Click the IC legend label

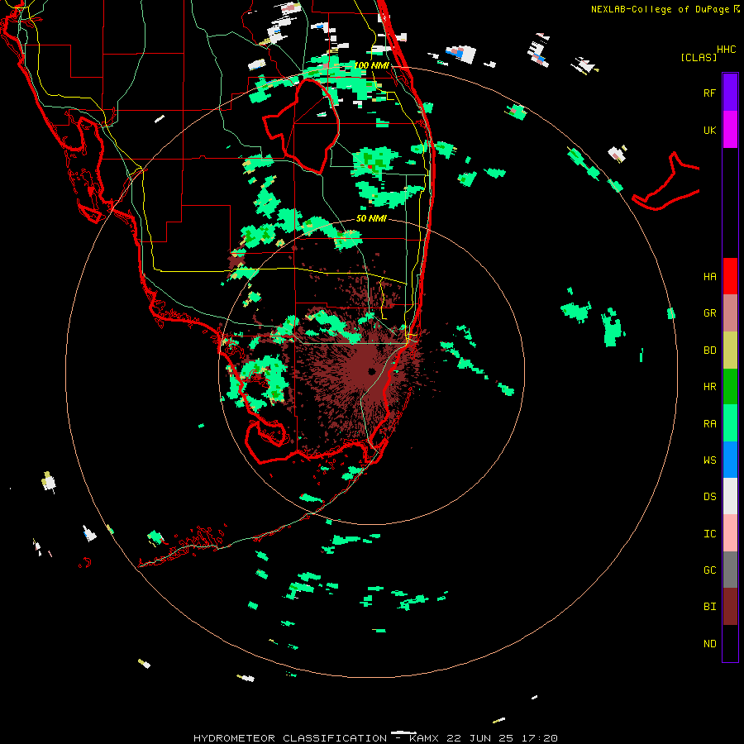click(x=709, y=534)
